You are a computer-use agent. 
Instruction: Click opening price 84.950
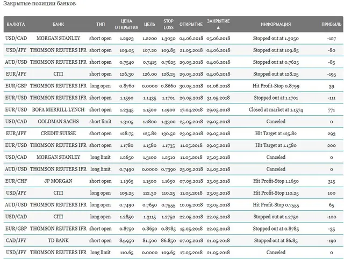(127, 241)
